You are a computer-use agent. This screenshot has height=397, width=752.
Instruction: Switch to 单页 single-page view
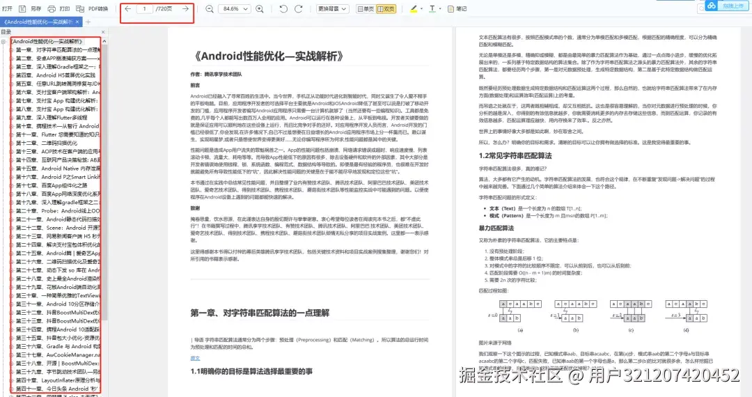366,8
